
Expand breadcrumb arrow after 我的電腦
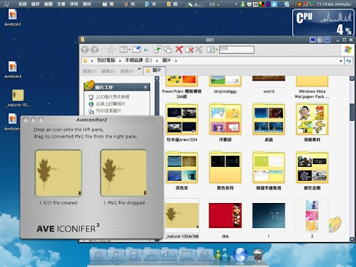point(120,60)
